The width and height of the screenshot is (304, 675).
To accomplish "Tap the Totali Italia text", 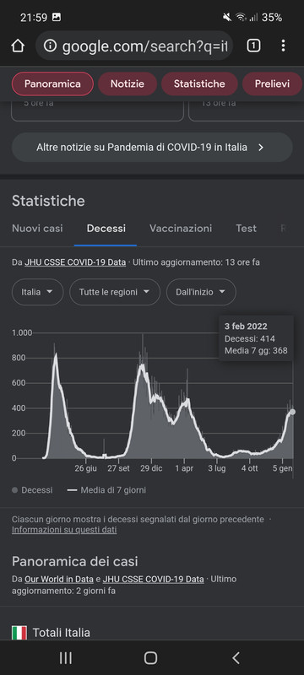I will tap(62, 632).
